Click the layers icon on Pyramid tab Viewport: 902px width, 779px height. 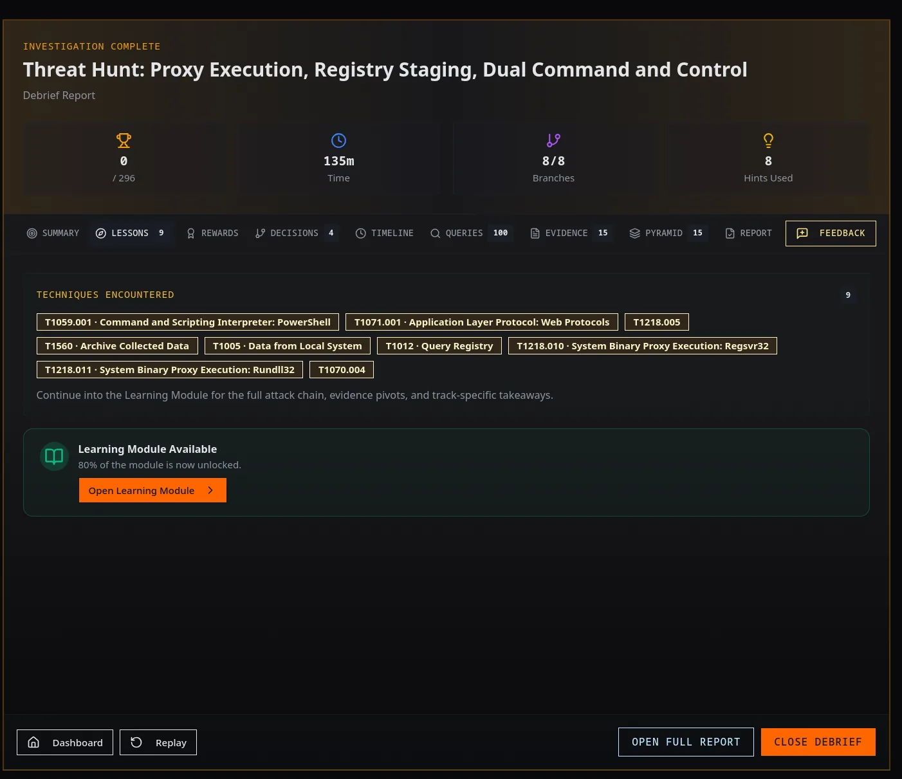[x=635, y=234]
